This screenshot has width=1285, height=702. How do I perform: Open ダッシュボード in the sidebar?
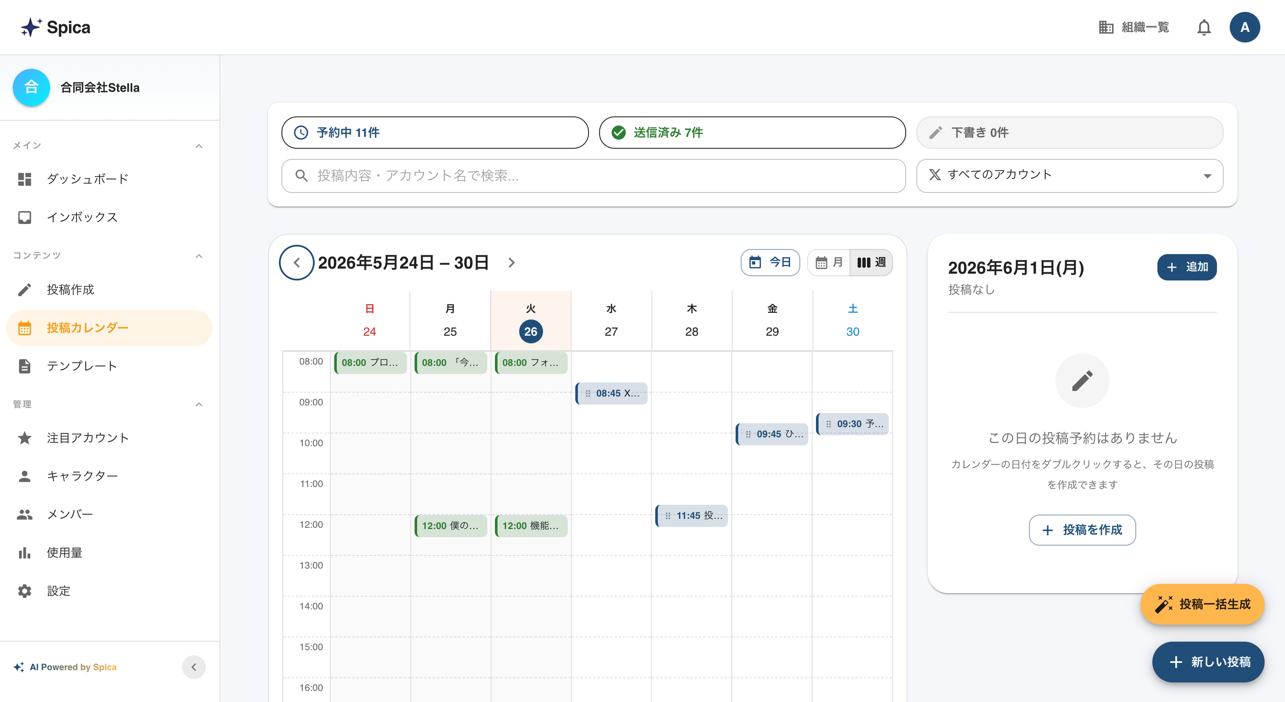point(109,179)
